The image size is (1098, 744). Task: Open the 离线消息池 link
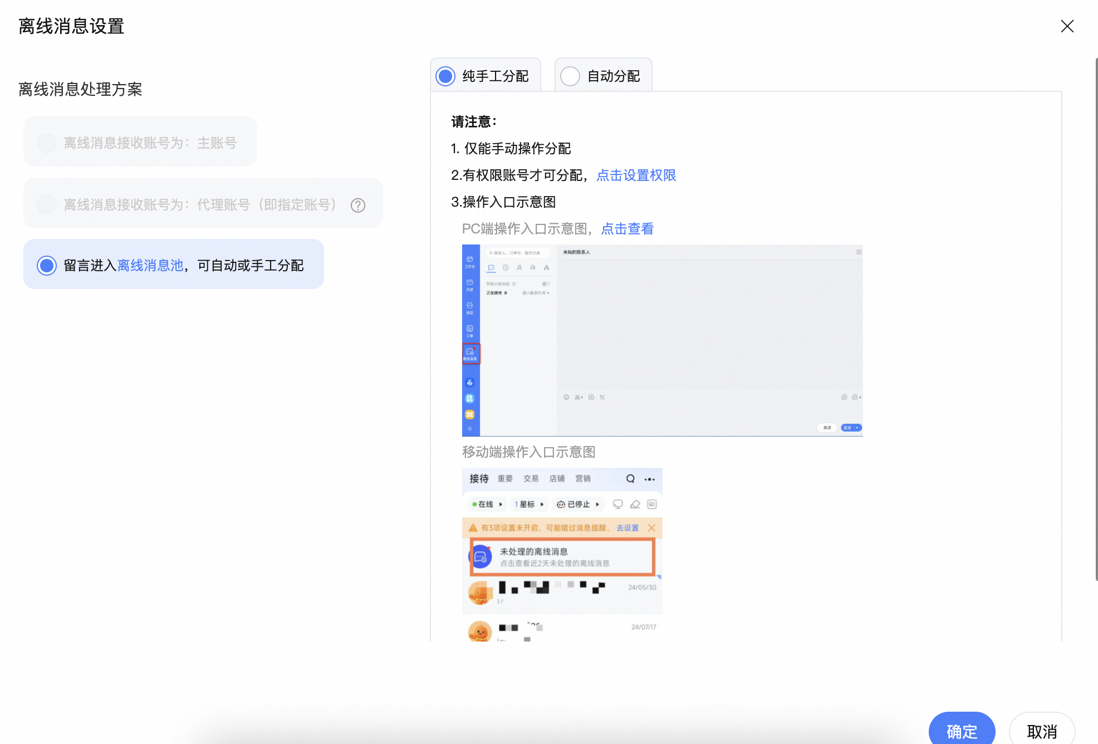point(150,266)
